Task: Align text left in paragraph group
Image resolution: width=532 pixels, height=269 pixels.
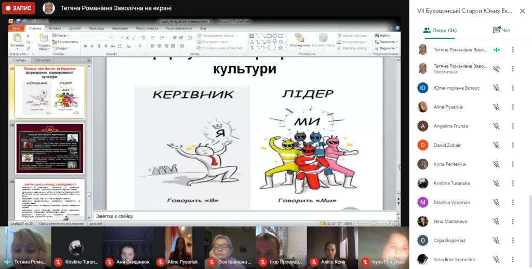Action: click(x=153, y=46)
